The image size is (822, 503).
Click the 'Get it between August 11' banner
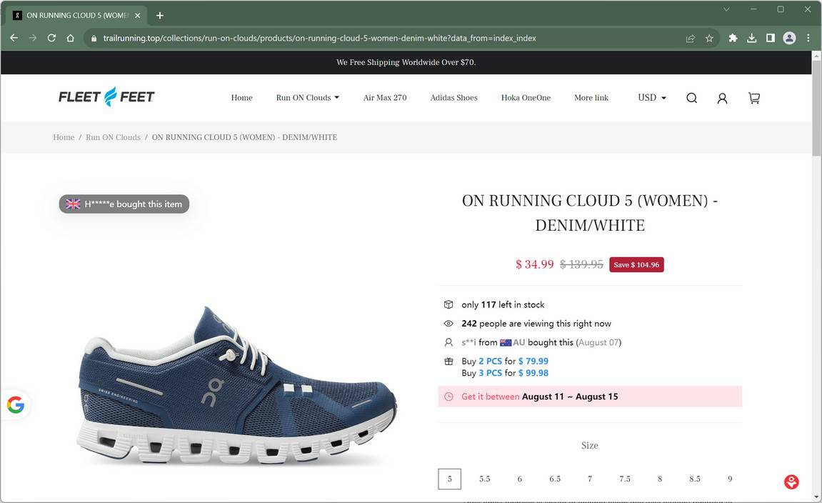[x=590, y=397]
